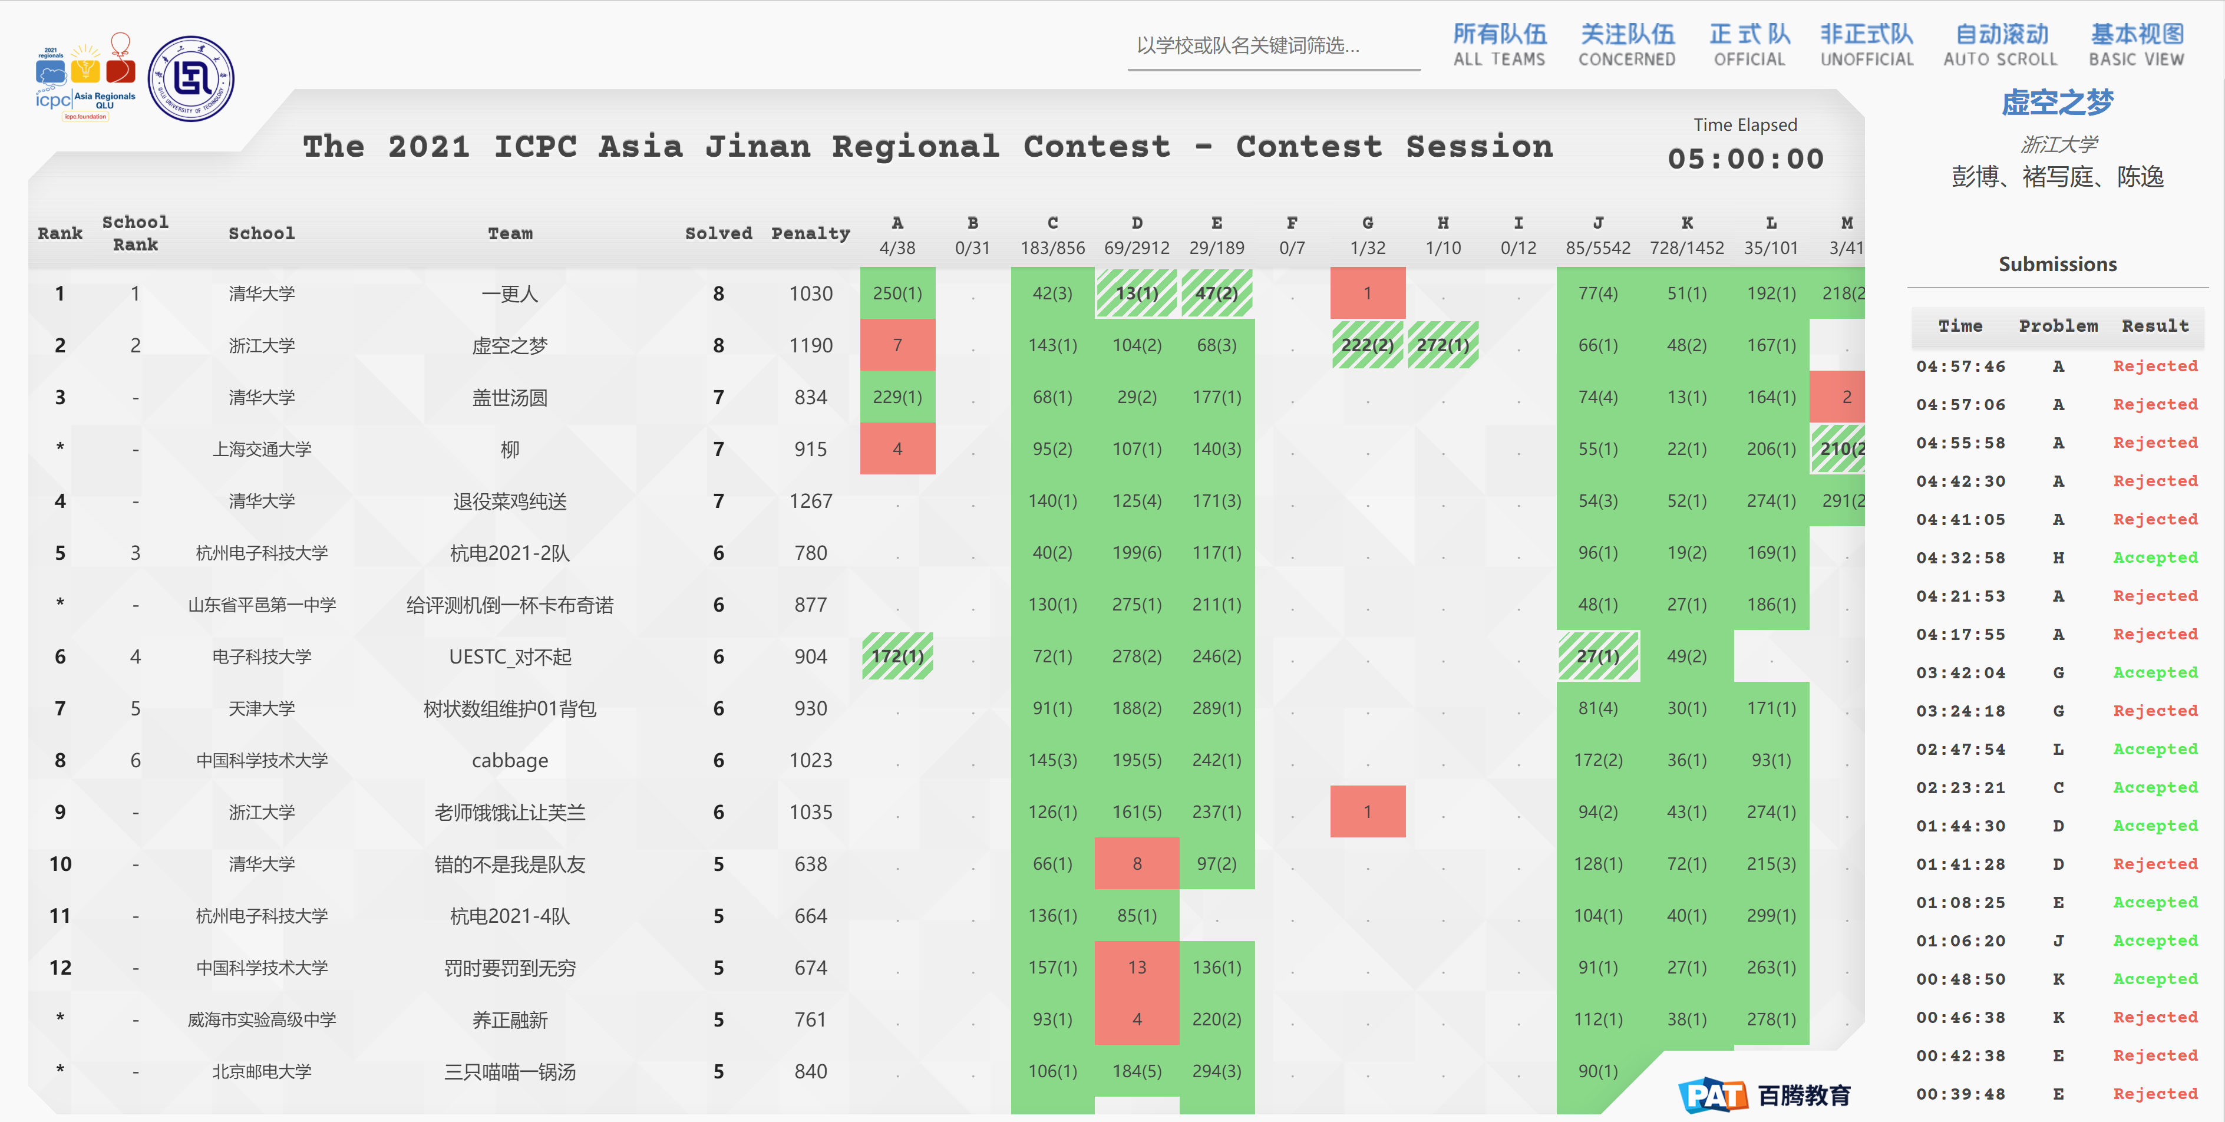Toggle the Auto Scroll option
The image size is (2225, 1122).
pos(2000,45)
